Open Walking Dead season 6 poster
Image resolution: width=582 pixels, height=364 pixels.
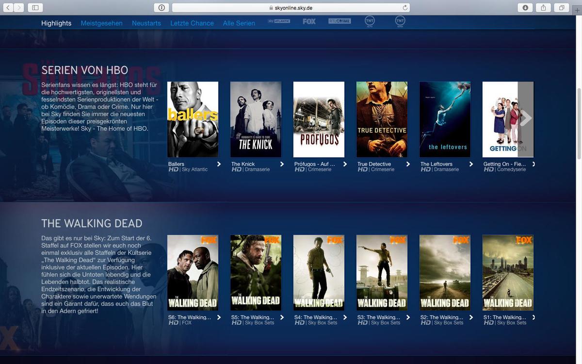(x=193, y=273)
